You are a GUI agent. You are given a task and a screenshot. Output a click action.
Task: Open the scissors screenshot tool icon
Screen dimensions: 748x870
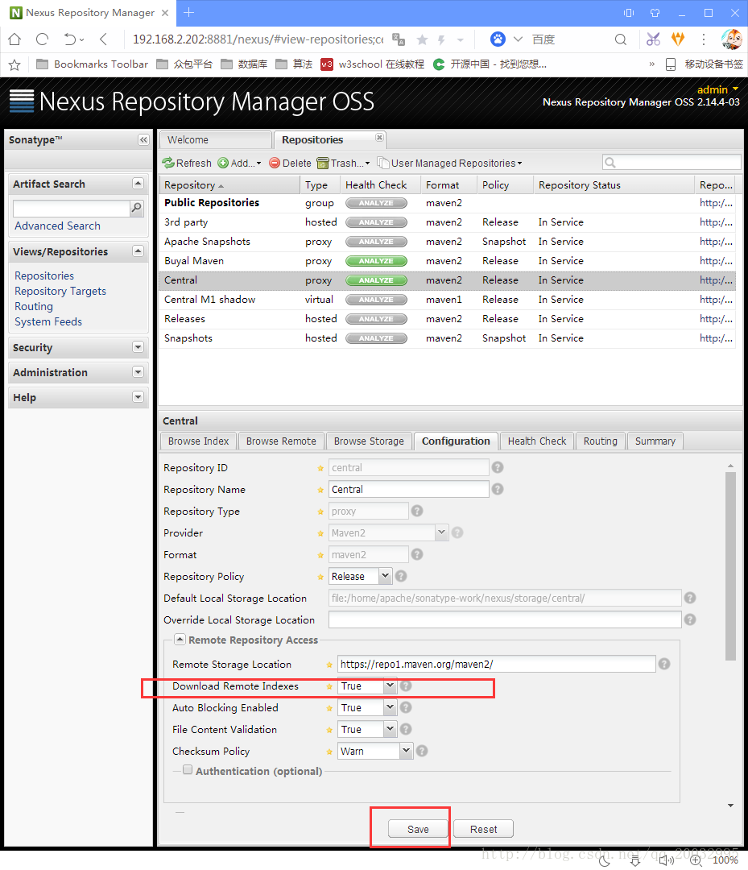pyautogui.click(x=653, y=39)
